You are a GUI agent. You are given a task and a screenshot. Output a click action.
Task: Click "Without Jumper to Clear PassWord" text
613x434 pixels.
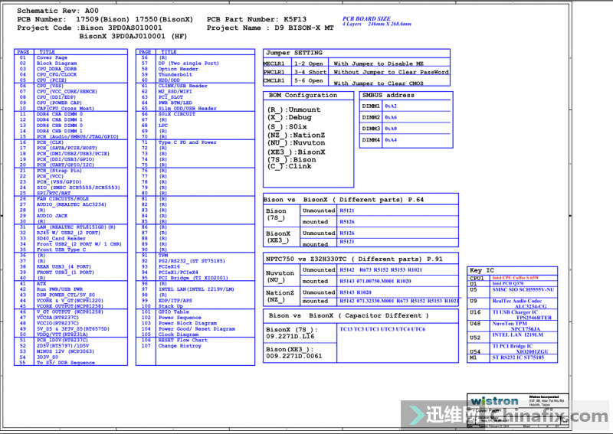[391, 72]
